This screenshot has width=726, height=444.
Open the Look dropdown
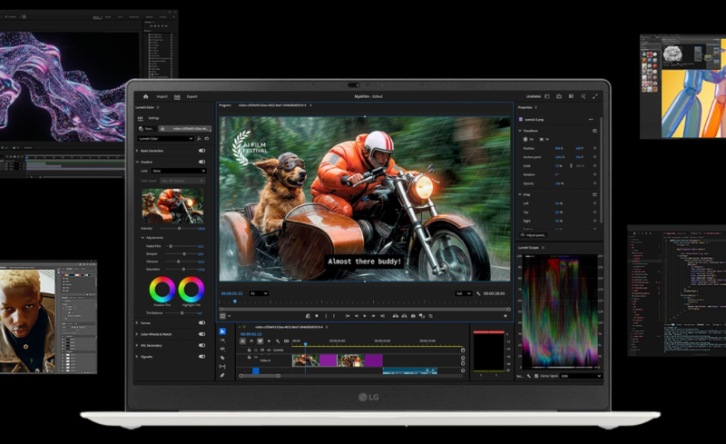pos(179,171)
